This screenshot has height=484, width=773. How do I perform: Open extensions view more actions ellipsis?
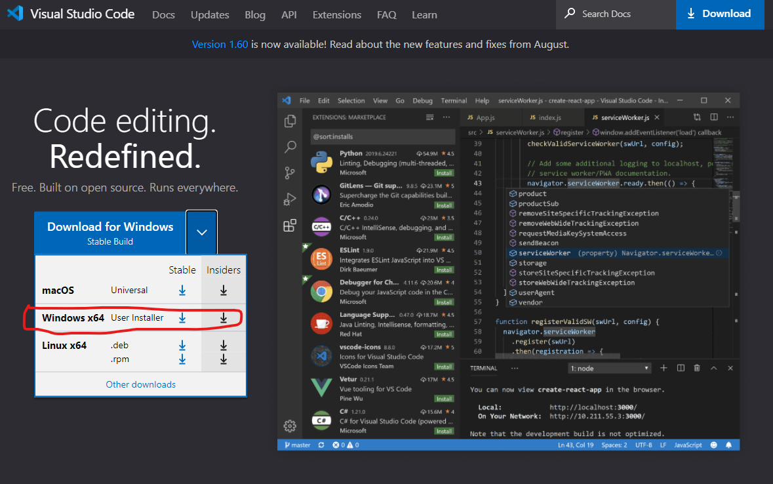[446, 117]
